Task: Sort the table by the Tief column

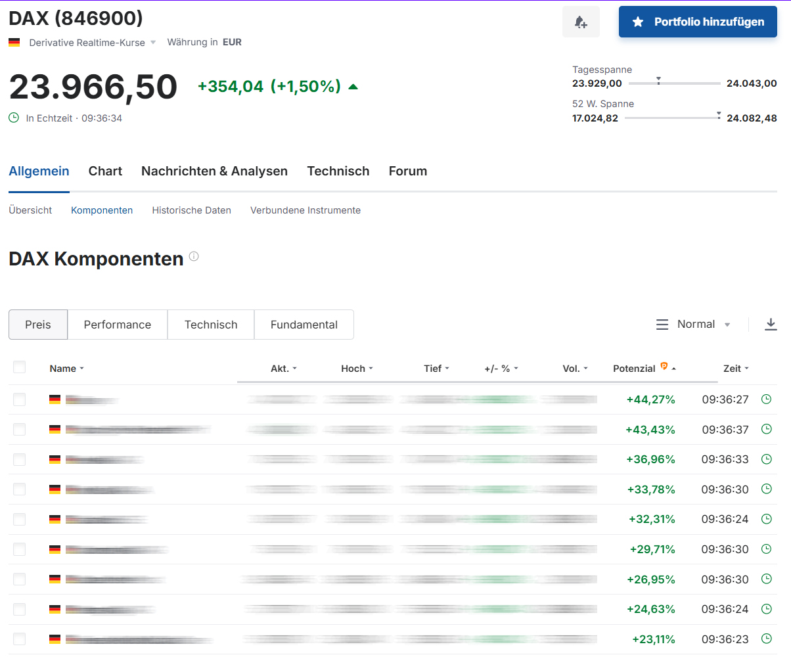Action: point(436,369)
